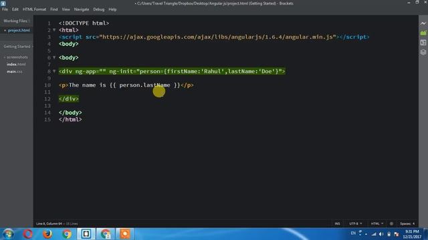Screen dimensions: 428x240
Task: Select project.html in Working Files
Action: 19,31
